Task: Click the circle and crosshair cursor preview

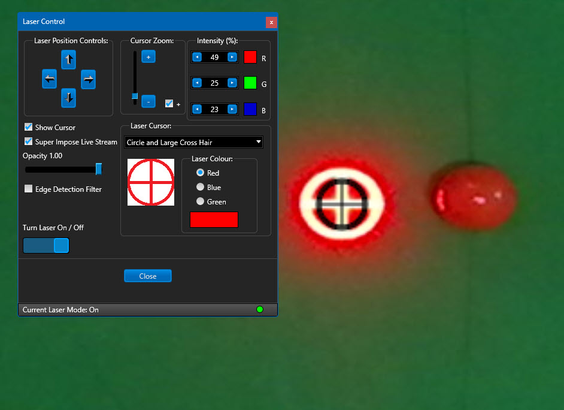Action: coord(151,182)
